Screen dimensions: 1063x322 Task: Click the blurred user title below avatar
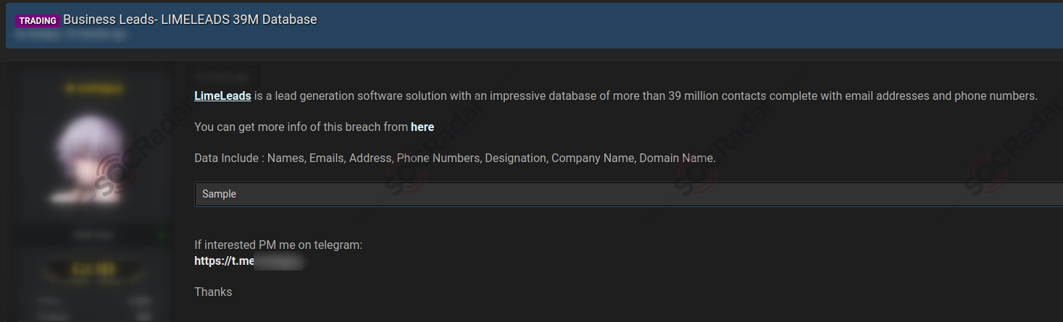pos(93,235)
